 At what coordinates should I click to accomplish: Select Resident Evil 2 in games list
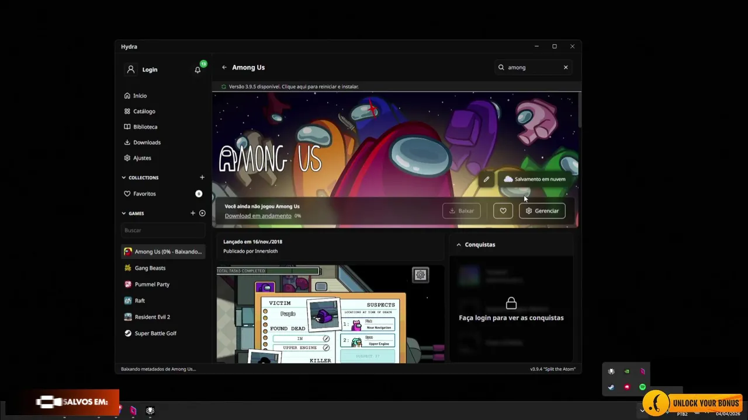click(163, 317)
